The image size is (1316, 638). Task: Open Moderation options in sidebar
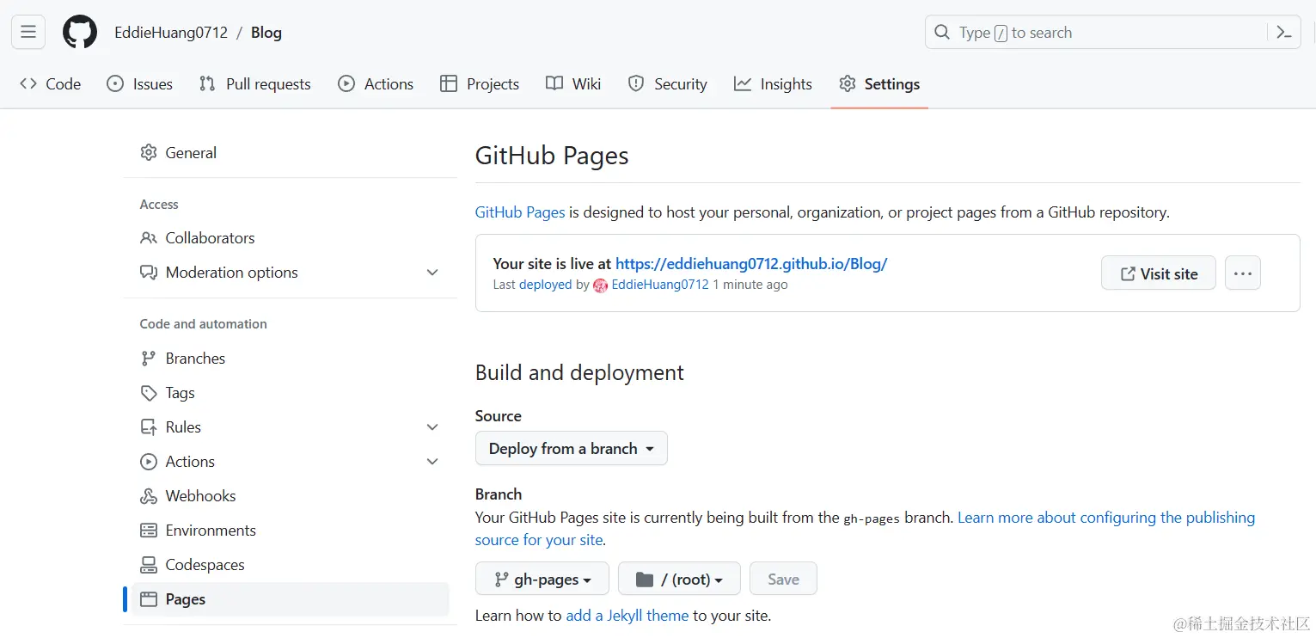coord(290,273)
